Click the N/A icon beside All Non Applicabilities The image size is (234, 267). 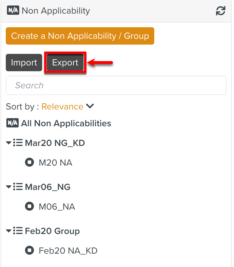pyautogui.click(x=12, y=123)
